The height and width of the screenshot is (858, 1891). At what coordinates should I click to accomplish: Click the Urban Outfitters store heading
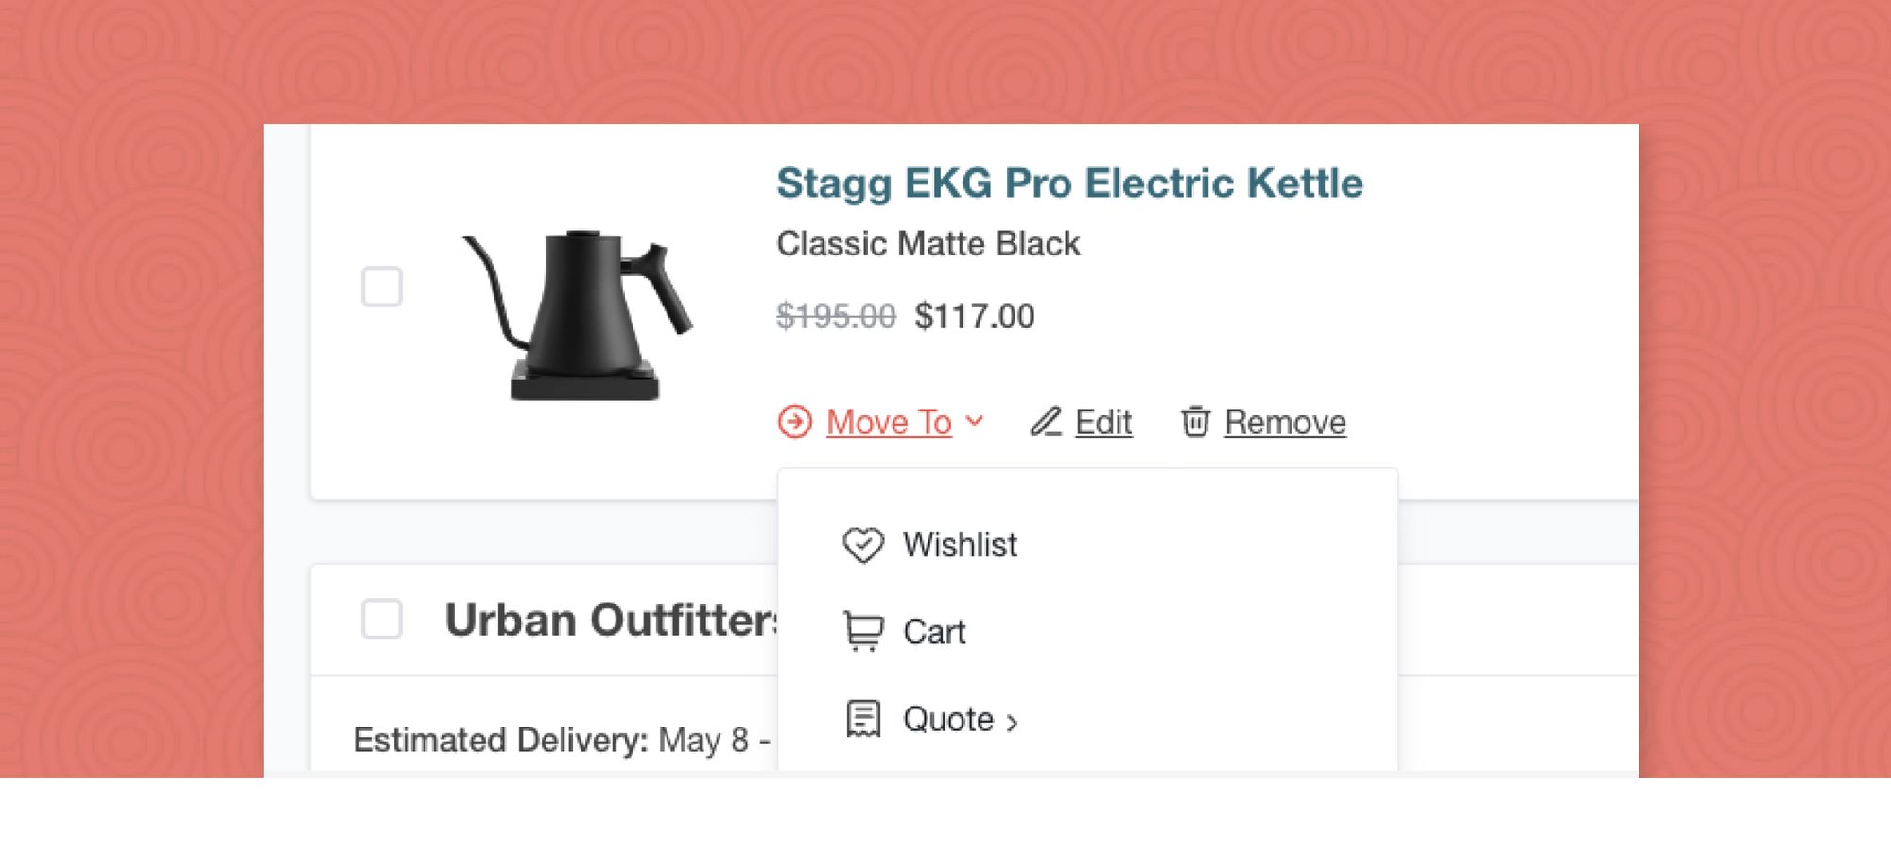coord(610,621)
